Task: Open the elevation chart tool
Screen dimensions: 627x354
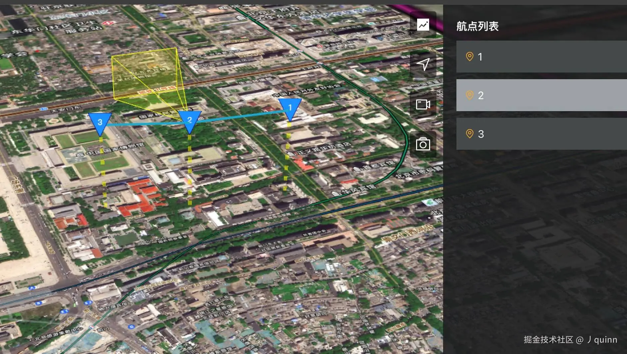Action: coord(423,25)
